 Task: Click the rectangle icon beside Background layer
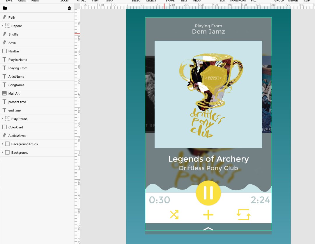7,152
